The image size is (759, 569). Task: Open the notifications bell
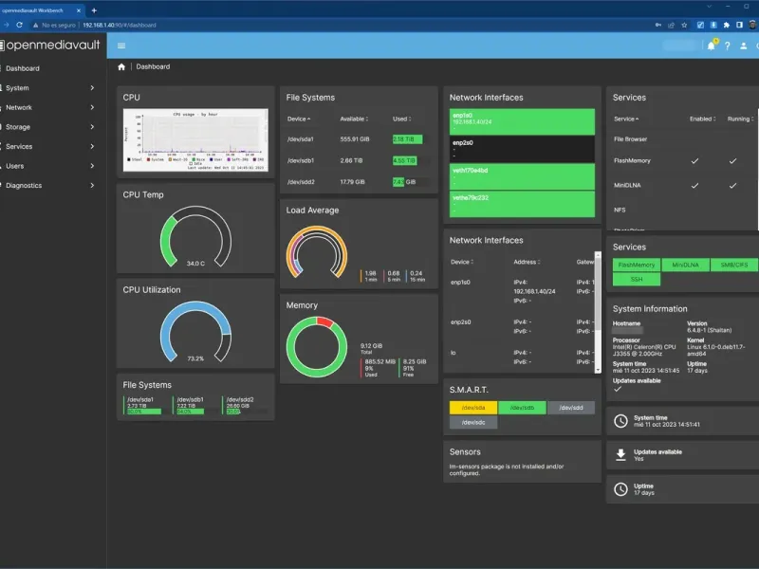pyautogui.click(x=711, y=46)
